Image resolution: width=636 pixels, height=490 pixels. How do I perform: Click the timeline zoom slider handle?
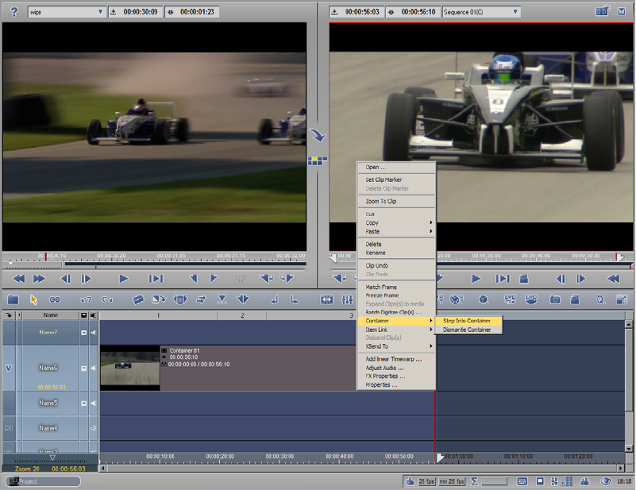point(52,457)
